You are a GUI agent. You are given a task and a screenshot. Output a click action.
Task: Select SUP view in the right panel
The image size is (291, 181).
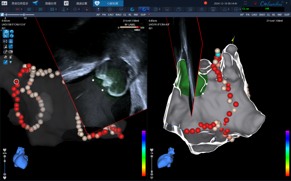coord(287,15)
